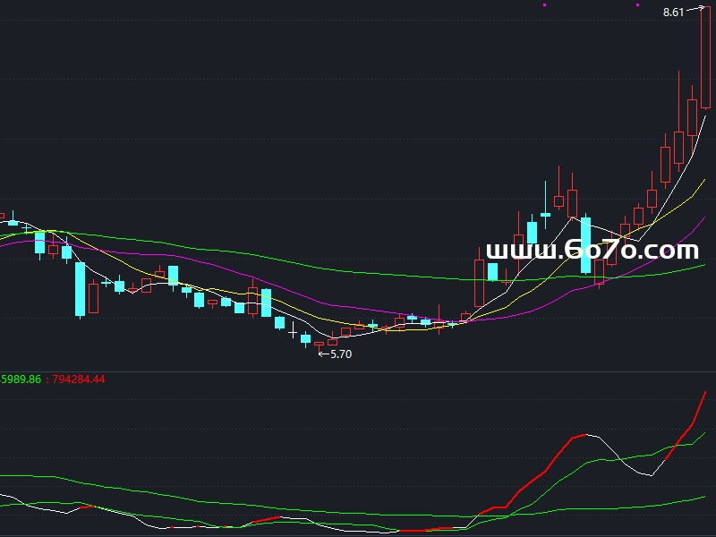This screenshot has width=716, height=537.
Task: Click the left magenta dot marker at top
Action: point(544,4)
